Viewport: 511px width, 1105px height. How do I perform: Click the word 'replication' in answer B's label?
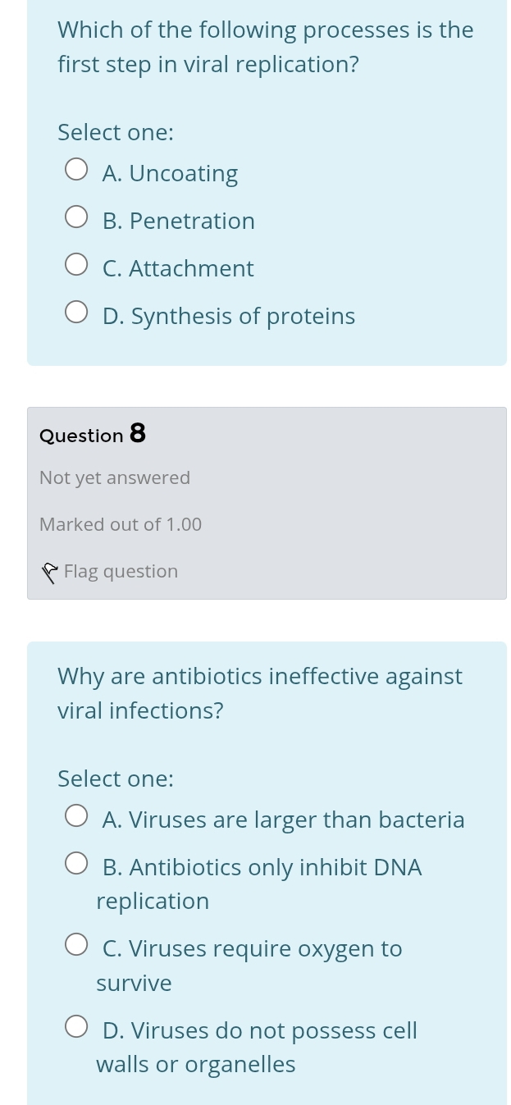click(x=153, y=902)
